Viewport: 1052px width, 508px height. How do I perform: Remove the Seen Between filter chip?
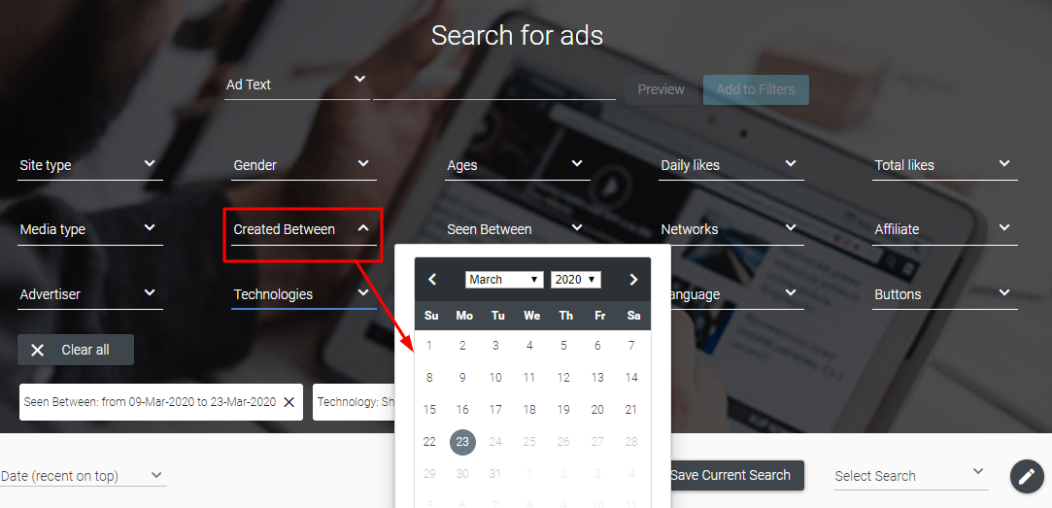point(289,402)
